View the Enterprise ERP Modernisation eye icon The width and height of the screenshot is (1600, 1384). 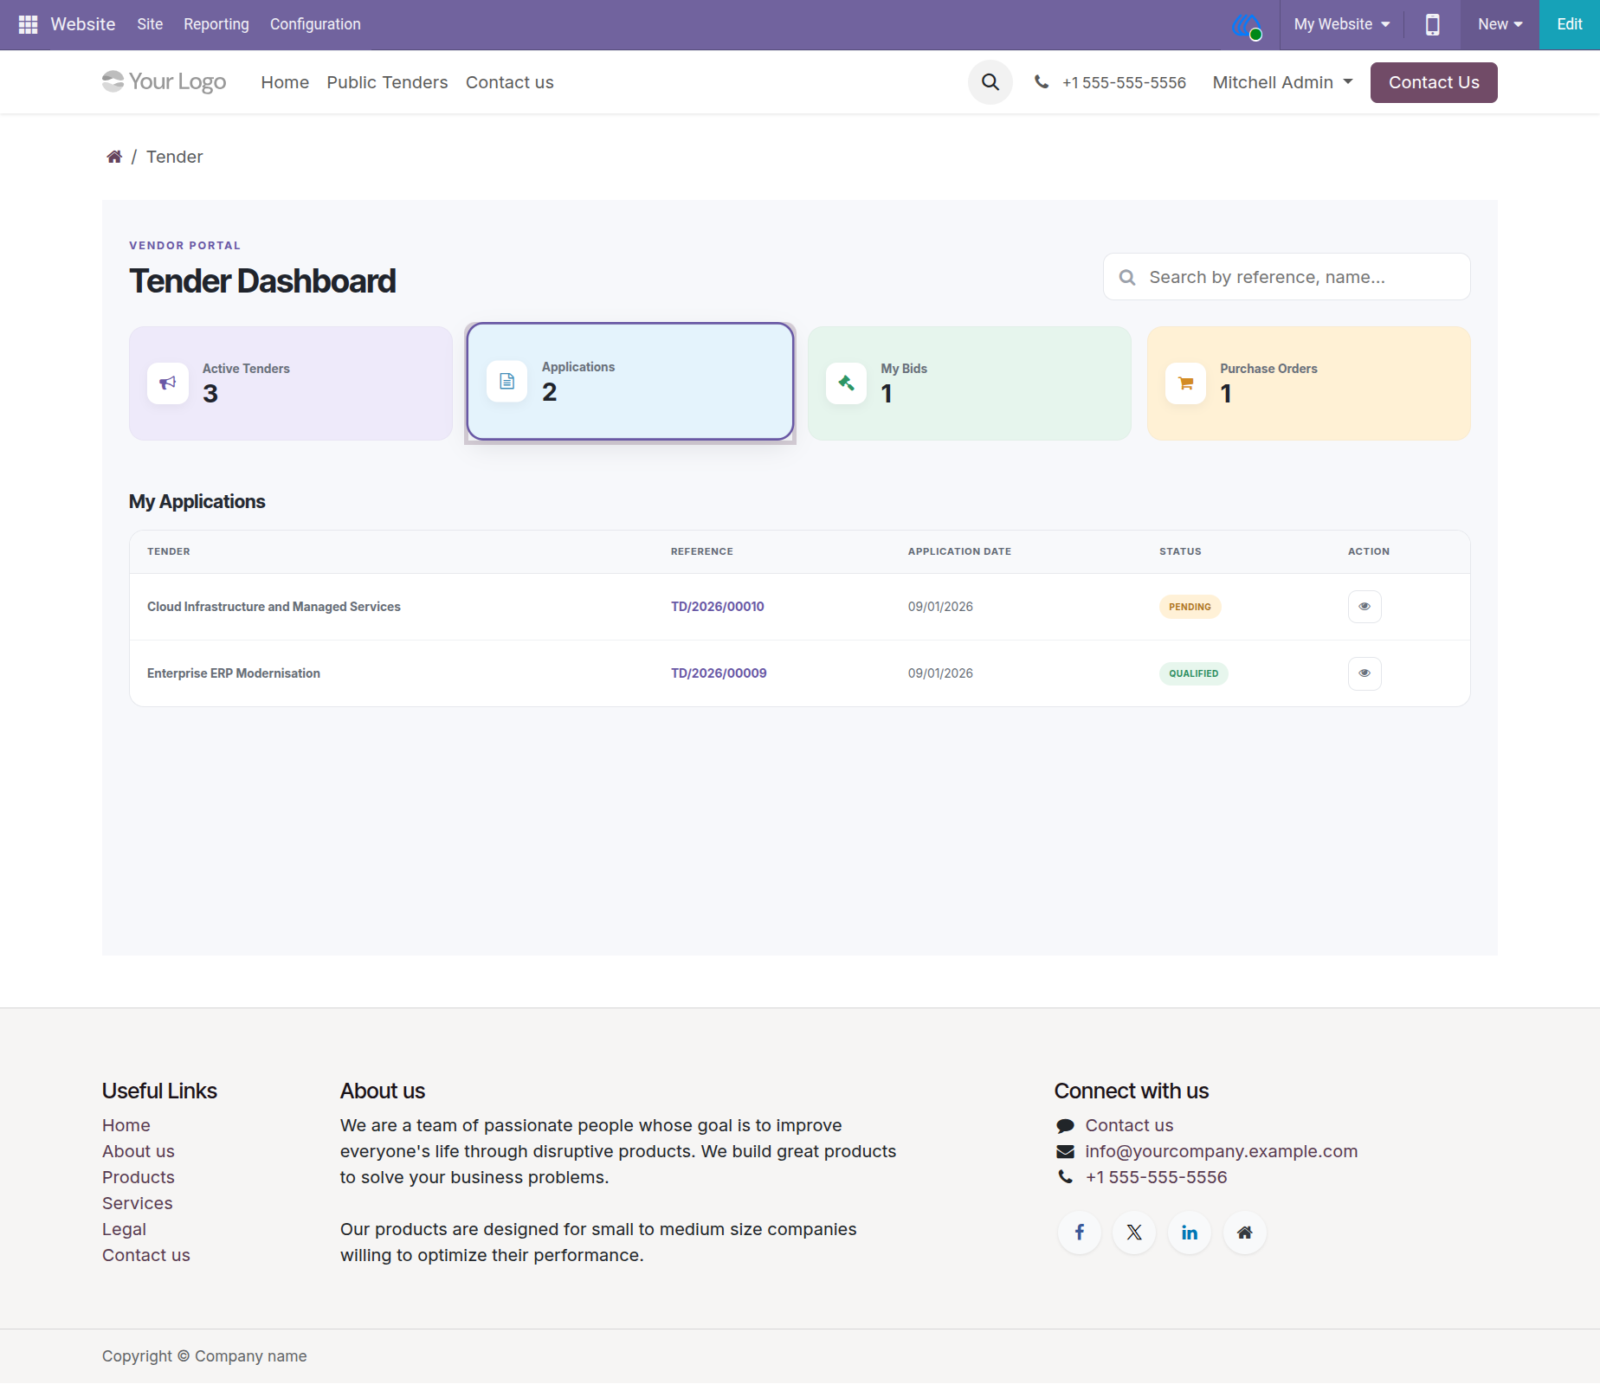1365,673
